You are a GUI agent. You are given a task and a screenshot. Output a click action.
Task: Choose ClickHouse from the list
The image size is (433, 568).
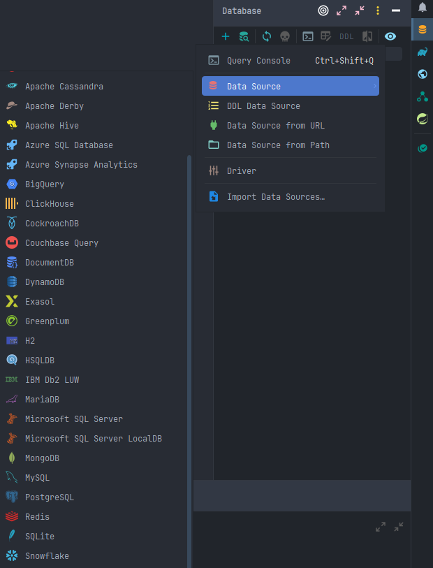pos(95,203)
